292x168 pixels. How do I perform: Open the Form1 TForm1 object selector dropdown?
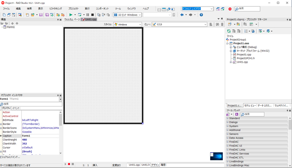point(61,99)
